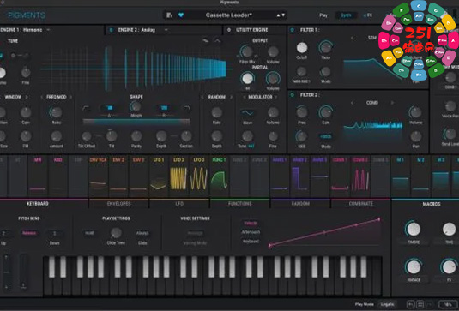Select next preset with the down arrow
This screenshot has width=459, height=311.
click(283, 15)
